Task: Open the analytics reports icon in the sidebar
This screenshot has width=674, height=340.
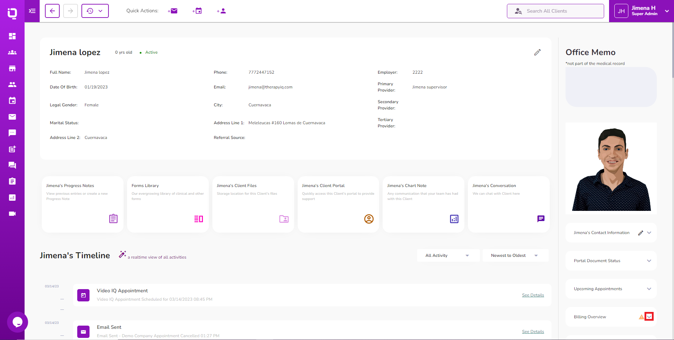Action: point(12,198)
